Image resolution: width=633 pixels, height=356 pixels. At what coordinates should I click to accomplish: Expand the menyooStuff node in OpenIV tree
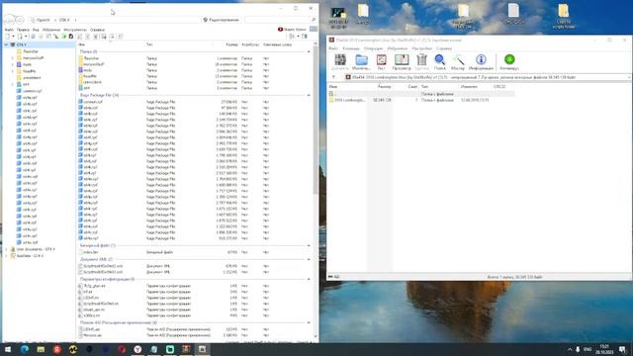pyautogui.click(x=13, y=58)
